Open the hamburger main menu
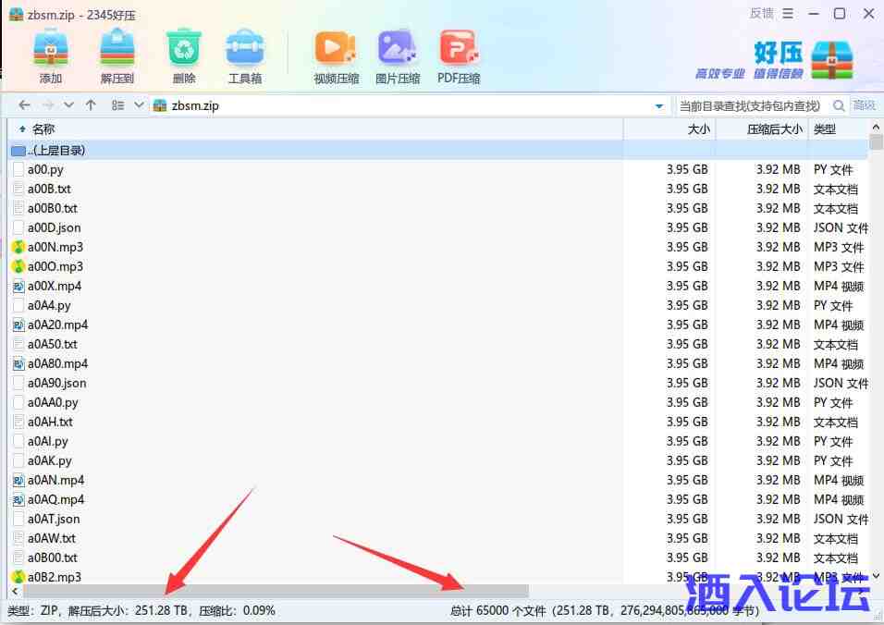This screenshot has width=884, height=625. pos(787,13)
